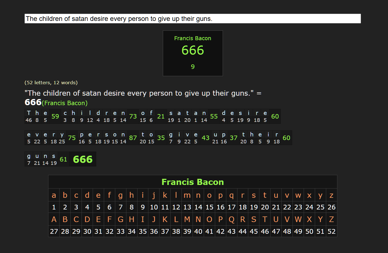This screenshot has height=253, width=388.
Task: Click uppercase Z in the cipher table
Action: (x=331, y=220)
